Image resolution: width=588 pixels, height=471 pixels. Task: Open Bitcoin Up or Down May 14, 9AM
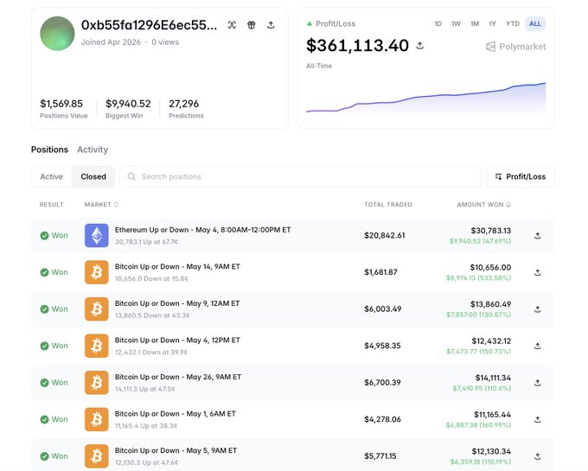tap(177, 266)
